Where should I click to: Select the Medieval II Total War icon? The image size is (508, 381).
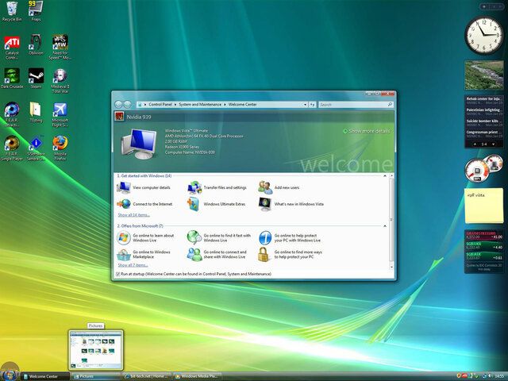pyautogui.click(x=60, y=81)
